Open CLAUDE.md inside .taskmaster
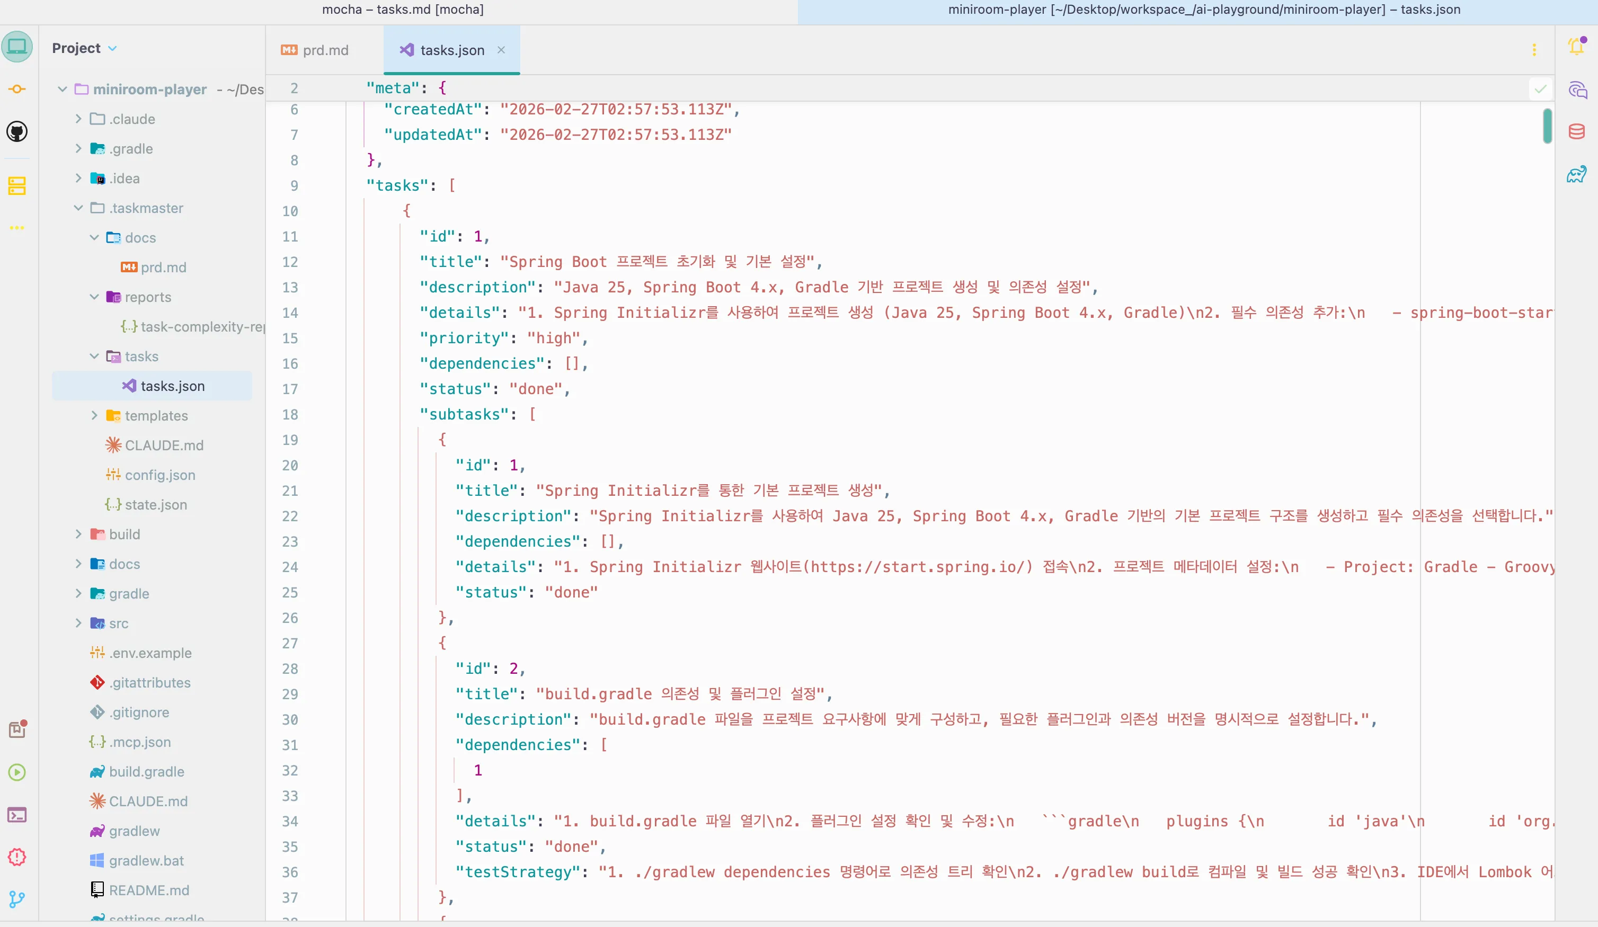Screen dimensions: 1598x927 [154, 445]
